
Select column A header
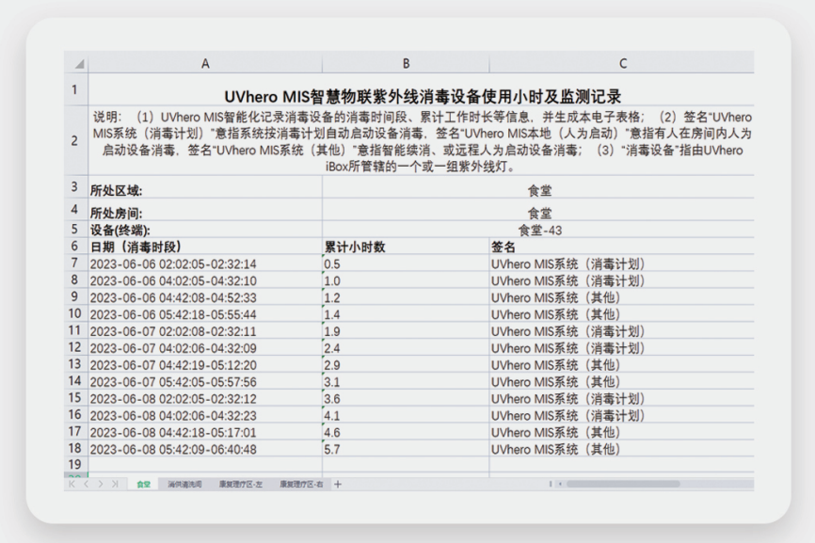click(205, 63)
